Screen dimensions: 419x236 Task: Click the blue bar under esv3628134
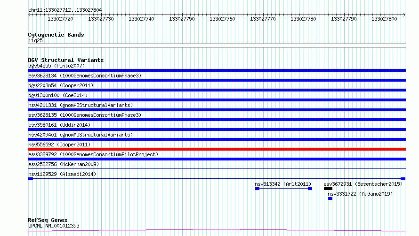point(217,80)
